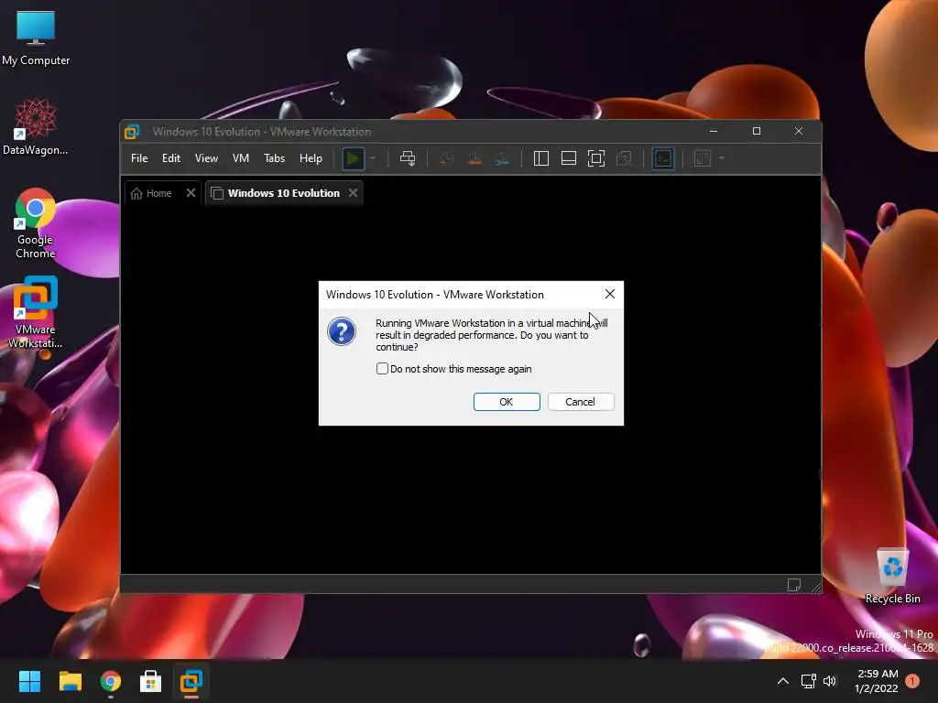Toggle the thumbnail bar panel icon
The height and width of the screenshot is (703, 938).
pyautogui.click(x=568, y=158)
